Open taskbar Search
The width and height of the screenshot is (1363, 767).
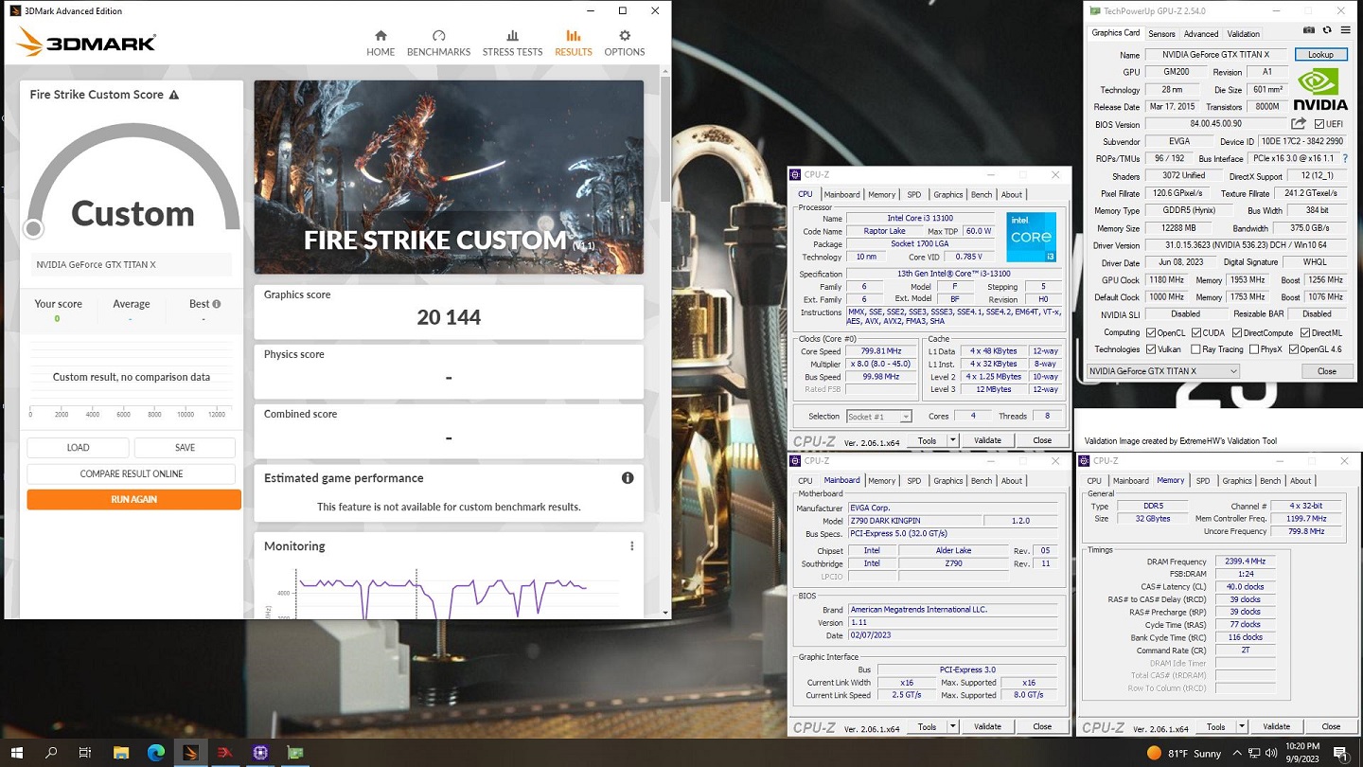pos(51,753)
